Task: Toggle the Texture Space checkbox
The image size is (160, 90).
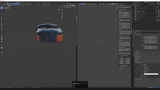Action: 144,70
